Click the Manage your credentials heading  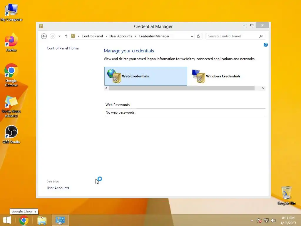point(129,51)
